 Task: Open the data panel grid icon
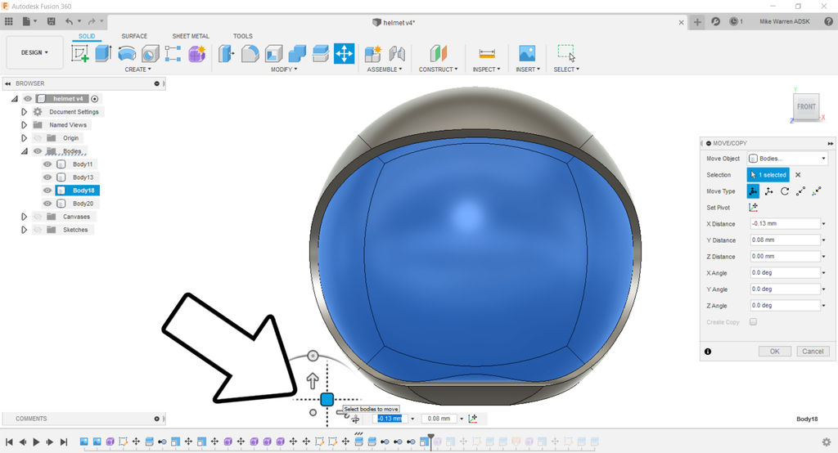[8, 21]
